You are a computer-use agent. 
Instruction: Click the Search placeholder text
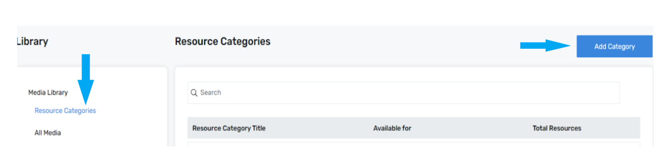click(211, 92)
